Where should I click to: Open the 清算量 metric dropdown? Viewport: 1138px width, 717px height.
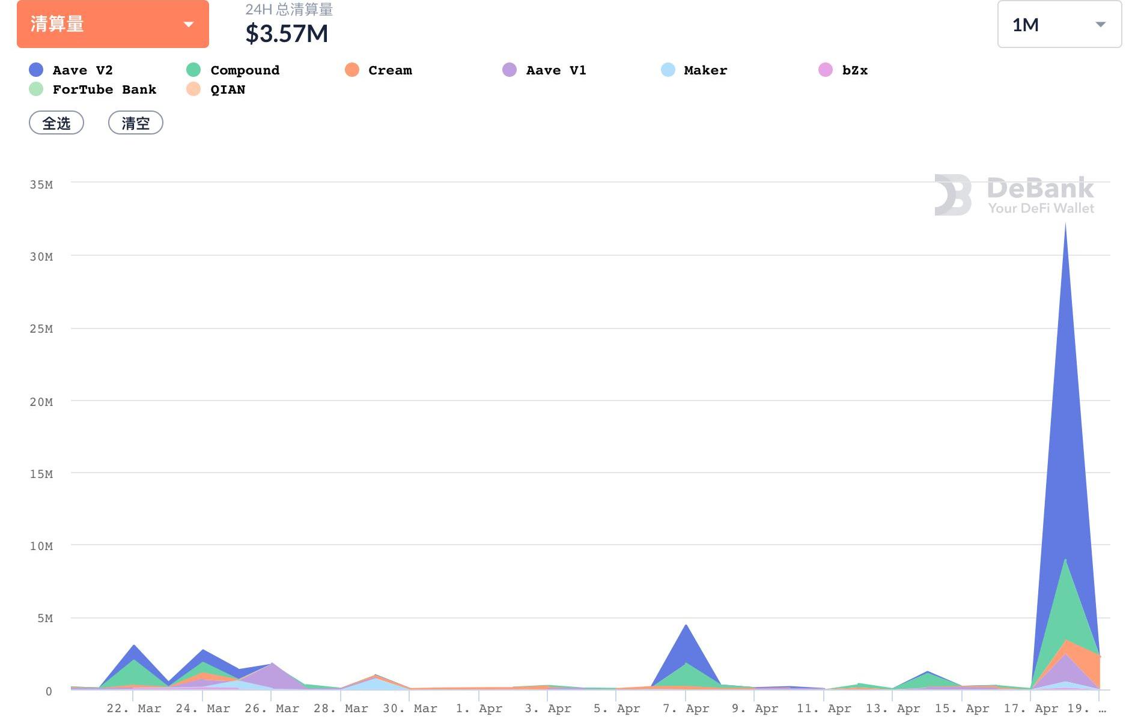tap(113, 24)
